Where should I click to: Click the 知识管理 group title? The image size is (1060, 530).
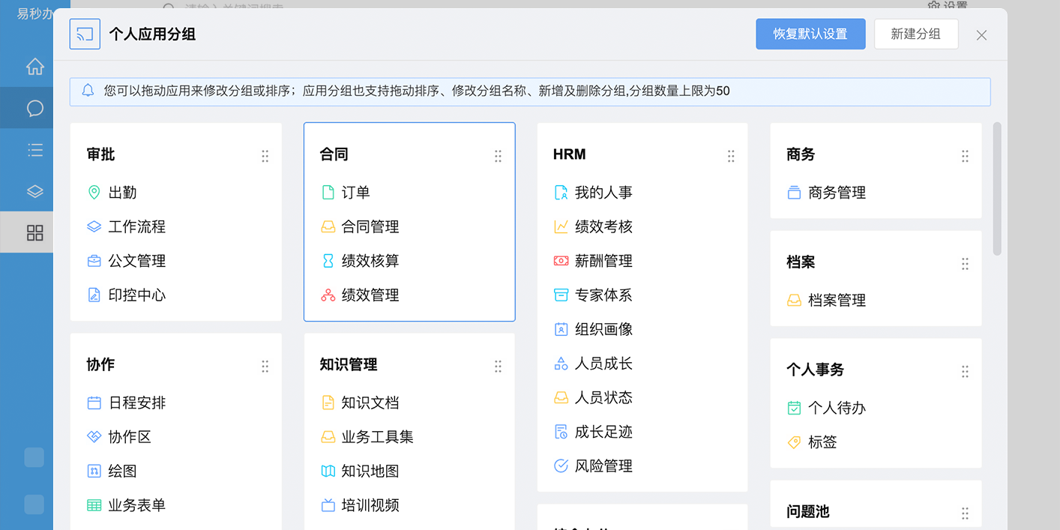tap(349, 365)
